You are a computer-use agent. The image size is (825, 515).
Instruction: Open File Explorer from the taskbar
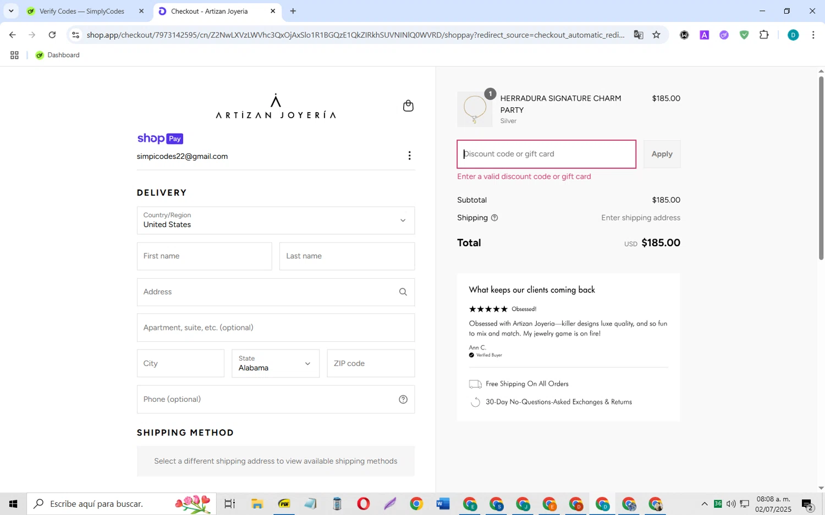257,504
